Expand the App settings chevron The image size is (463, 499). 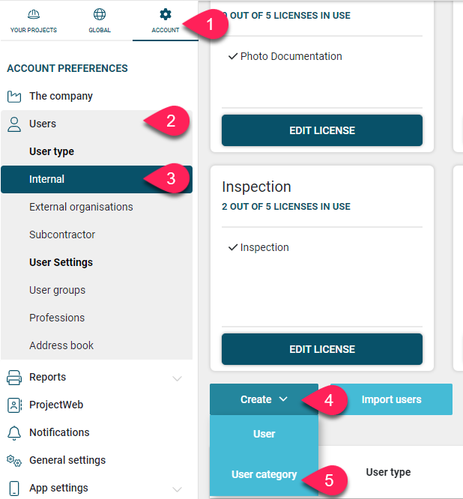click(x=178, y=489)
